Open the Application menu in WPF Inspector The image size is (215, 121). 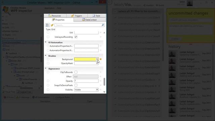pos(49,8)
